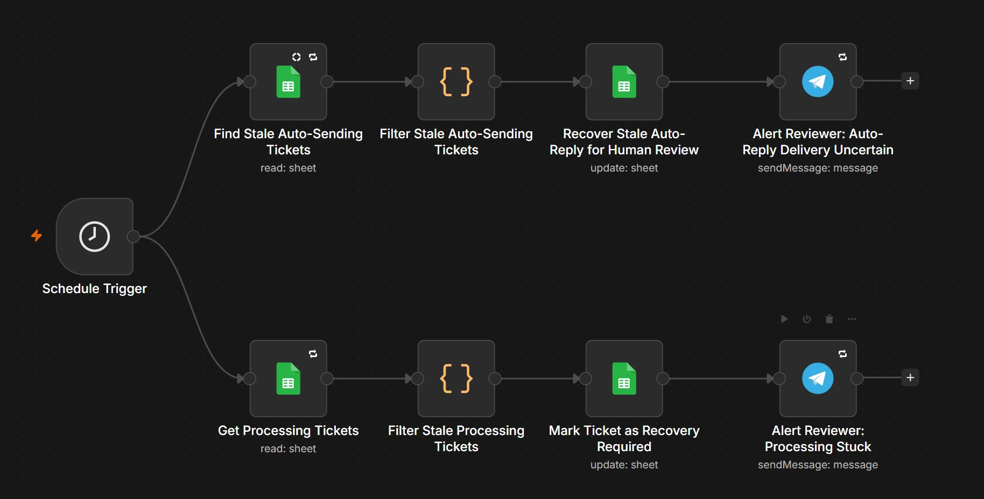984x499 pixels.
Task: Click 'Mark Ticket as Recovery Required' label
Action: (624, 439)
